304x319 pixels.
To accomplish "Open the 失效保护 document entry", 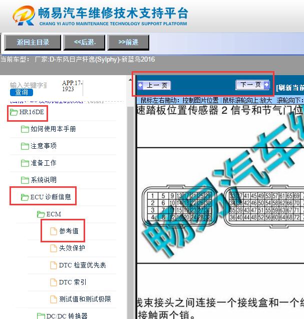I will (x=72, y=248).
